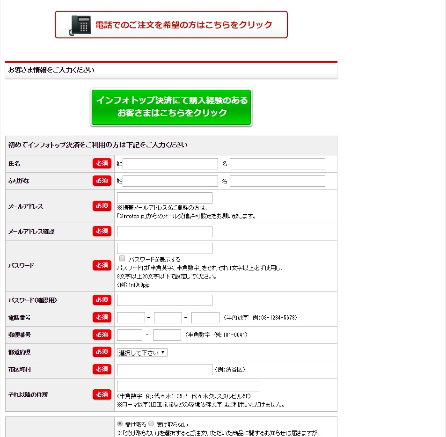The width and height of the screenshot is (446, 437).
Task: Select the 受け取る radio button
Action: (x=120, y=423)
